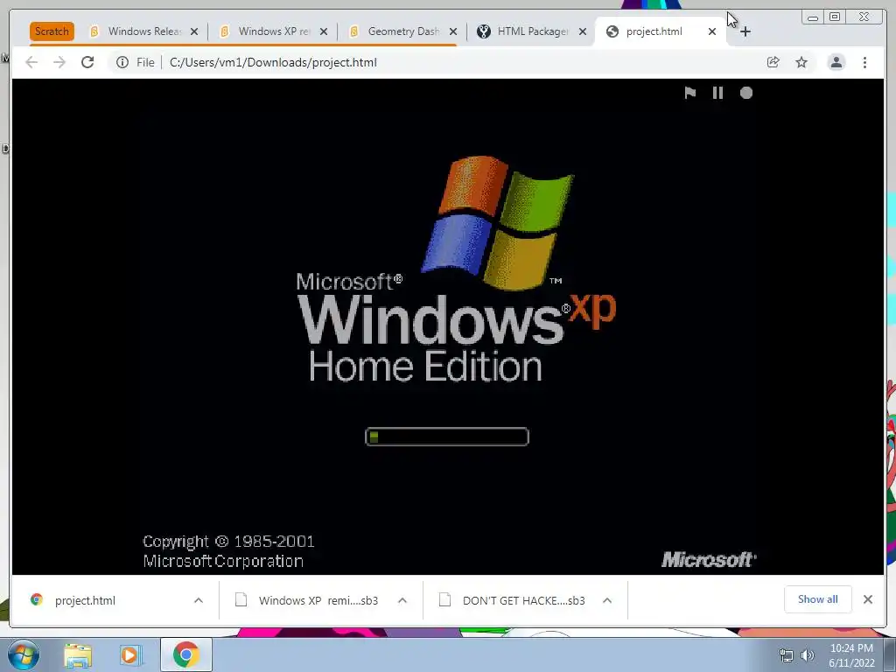Reload the project.html page
The image size is (896, 672).
(87, 62)
